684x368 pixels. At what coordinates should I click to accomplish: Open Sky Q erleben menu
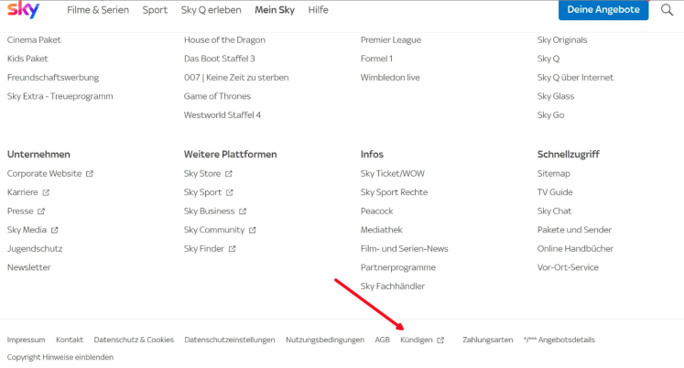(x=212, y=9)
